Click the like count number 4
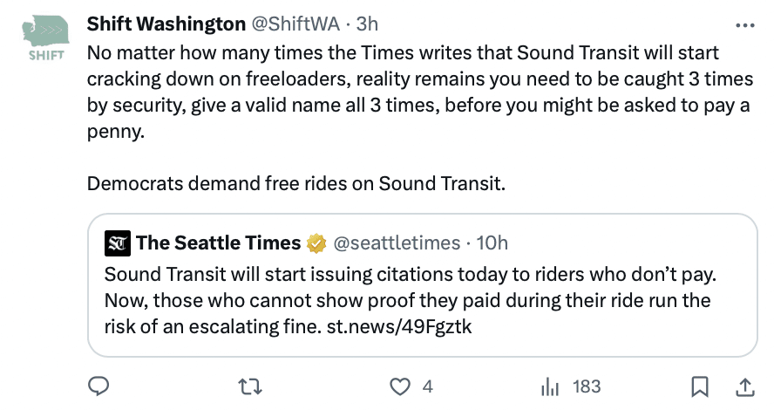This screenshot has width=774, height=410. pos(427,386)
